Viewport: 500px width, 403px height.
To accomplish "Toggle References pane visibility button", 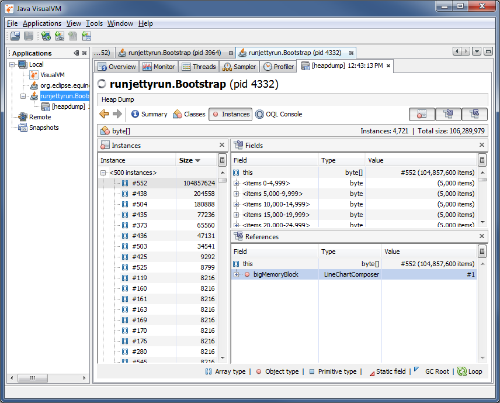I will click(x=474, y=114).
